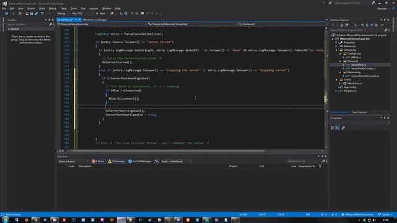Viewport: 397px width, 223px height.
Task: Open the Debug menu
Action: pos(53,8)
